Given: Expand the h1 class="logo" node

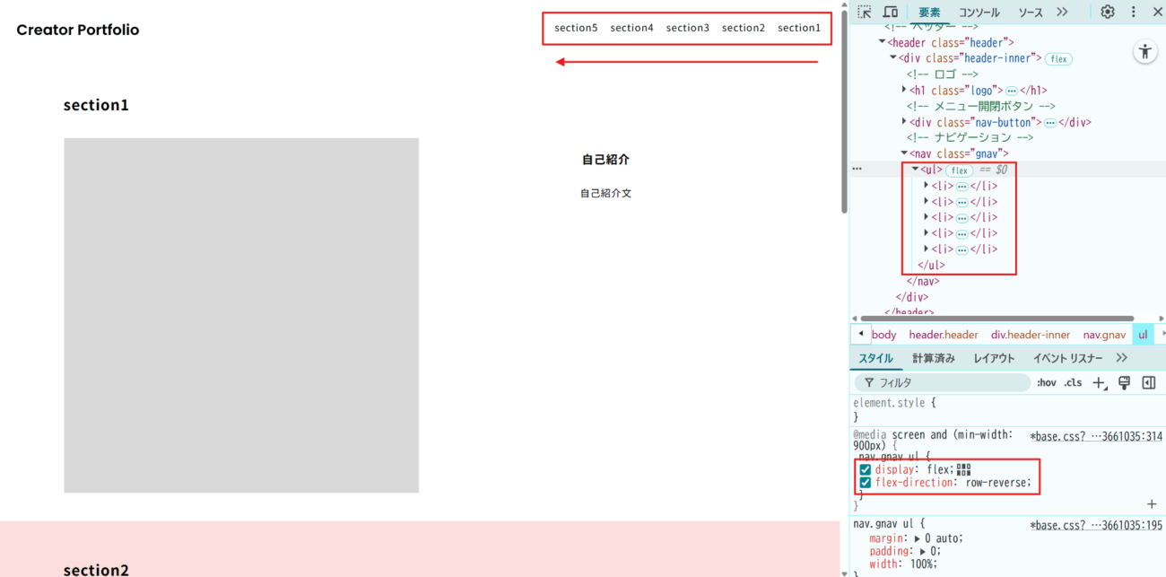Looking at the screenshot, I should point(904,90).
